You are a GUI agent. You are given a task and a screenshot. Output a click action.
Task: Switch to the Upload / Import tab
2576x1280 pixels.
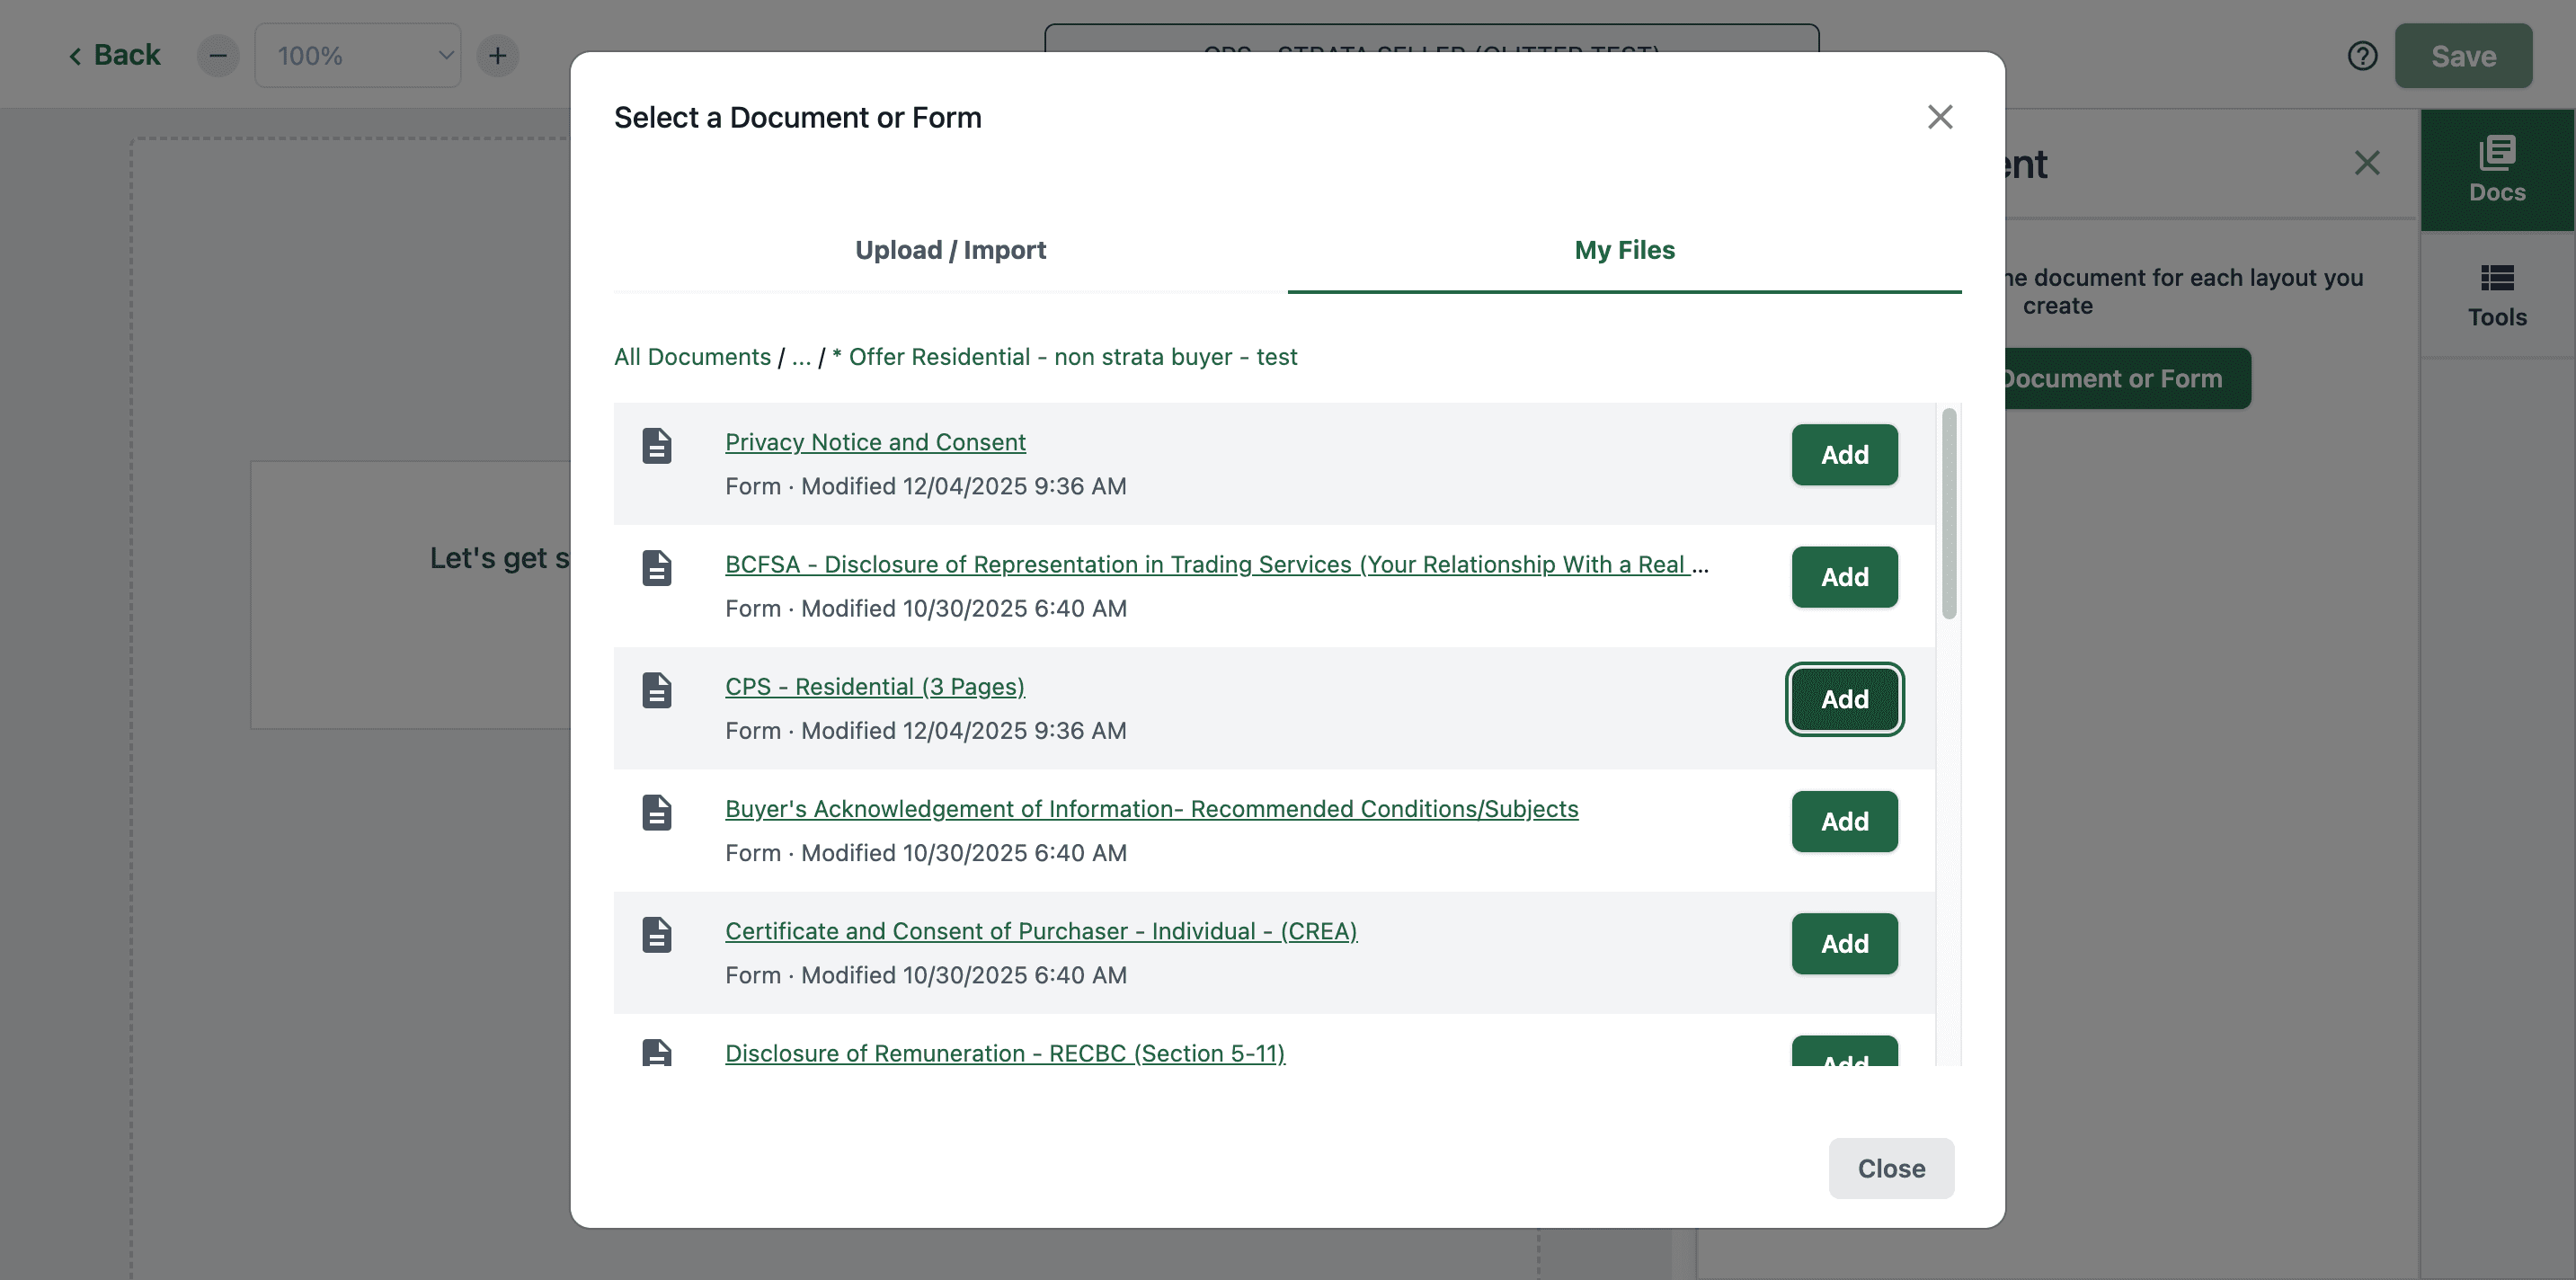(950, 250)
